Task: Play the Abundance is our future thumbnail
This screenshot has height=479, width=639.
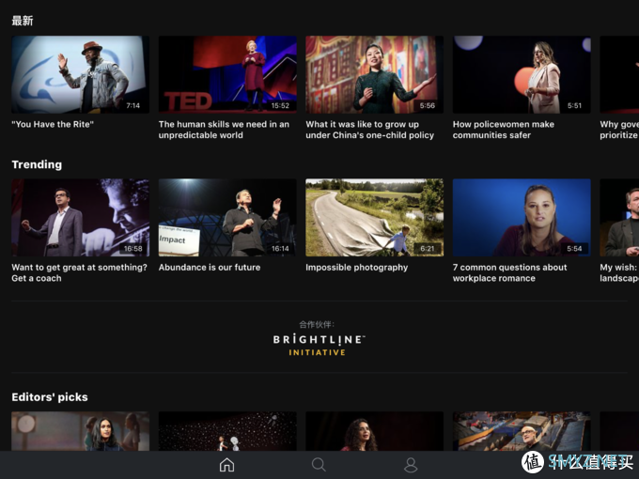Action: coord(227,218)
